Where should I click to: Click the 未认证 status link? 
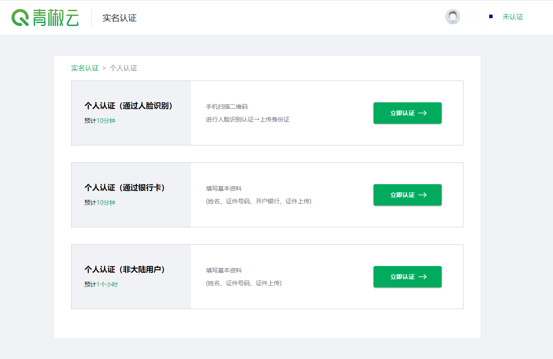512,17
